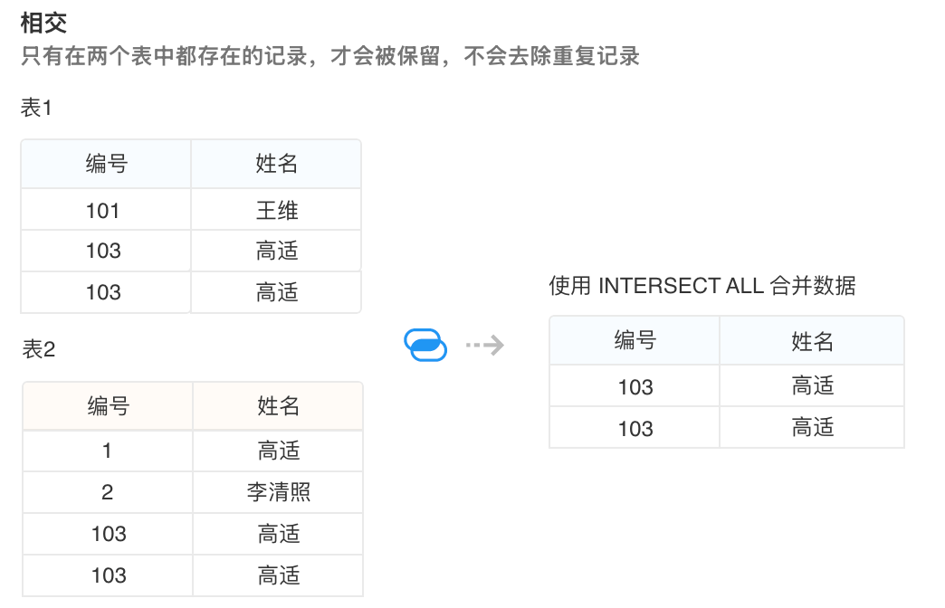
Task: Click the bottom "103" cell in 表2
Action: 109,575
